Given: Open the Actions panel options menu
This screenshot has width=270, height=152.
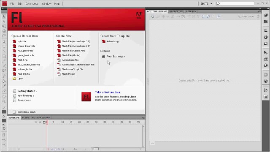Looking at the screenshot, I should [259, 11].
